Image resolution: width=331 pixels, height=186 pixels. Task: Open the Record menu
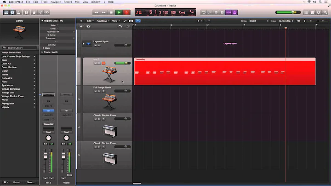tap(68, 2)
